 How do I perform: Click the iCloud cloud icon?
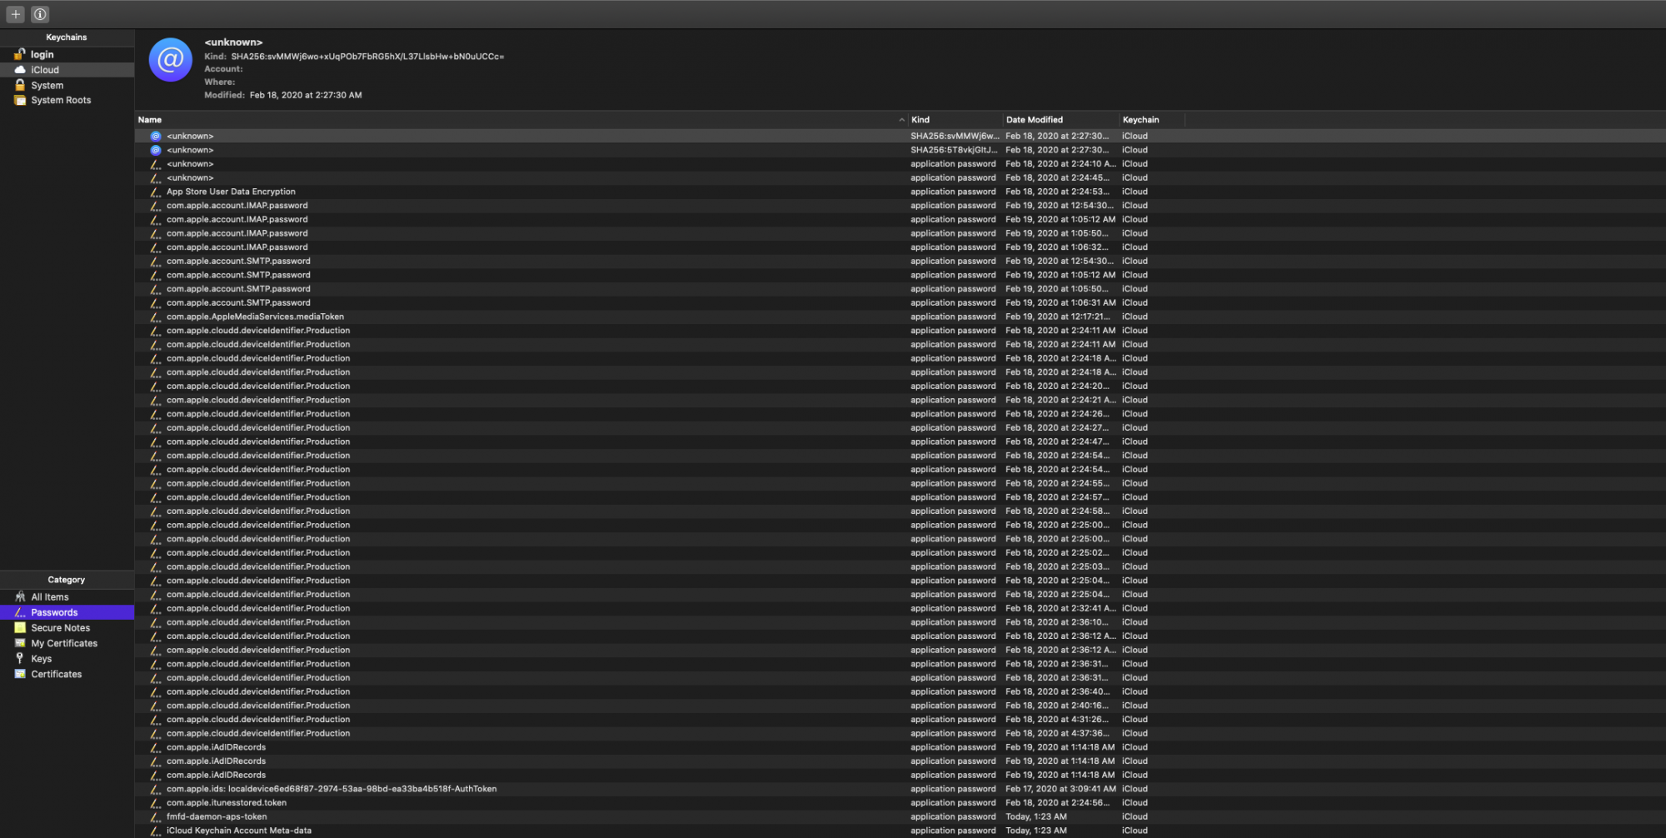point(20,70)
